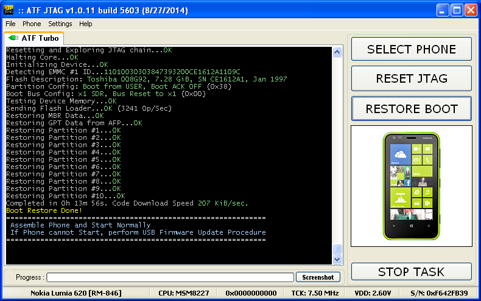Click the log scrollbar down arrow

point(337,259)
